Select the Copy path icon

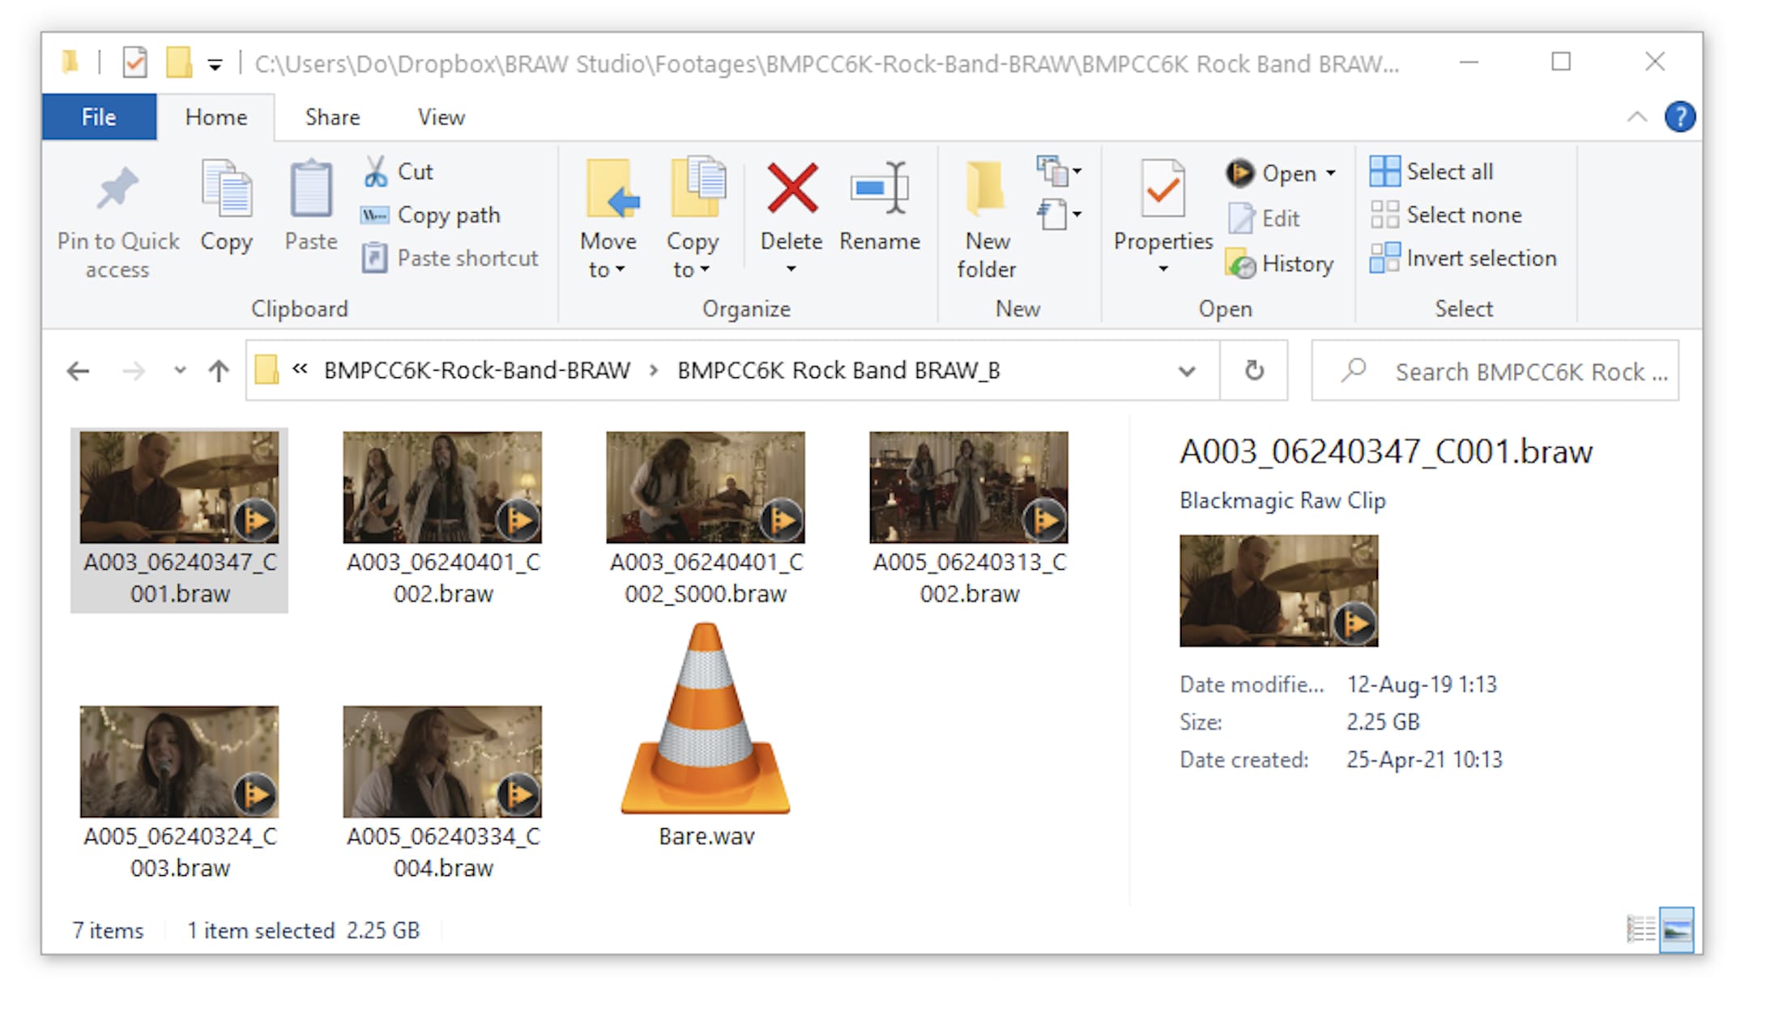(374, 215)
